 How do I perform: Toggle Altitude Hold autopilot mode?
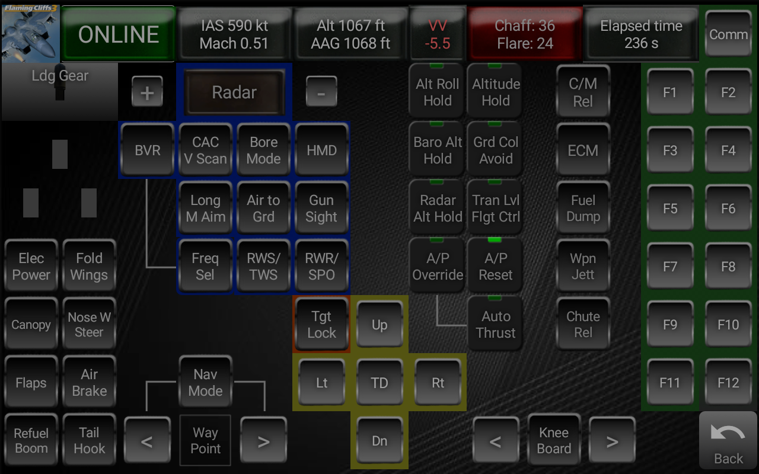coord(496,92)
